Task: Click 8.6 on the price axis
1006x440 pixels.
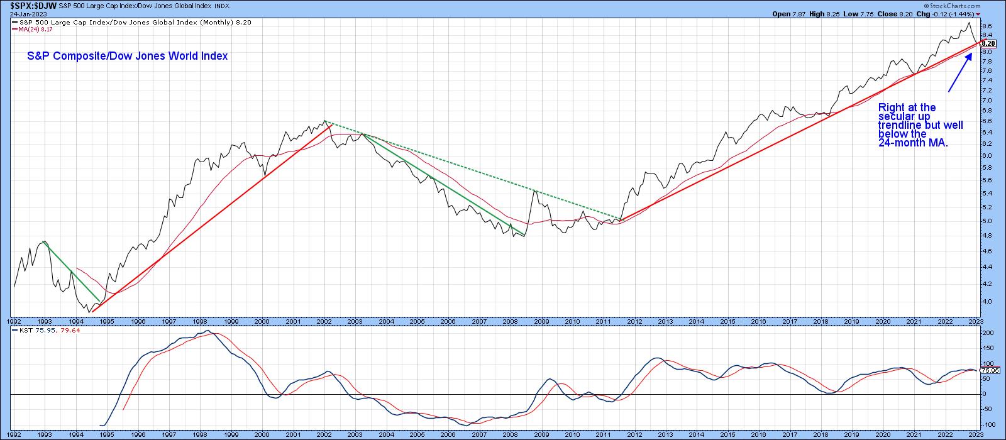Action: coord(987,26)
